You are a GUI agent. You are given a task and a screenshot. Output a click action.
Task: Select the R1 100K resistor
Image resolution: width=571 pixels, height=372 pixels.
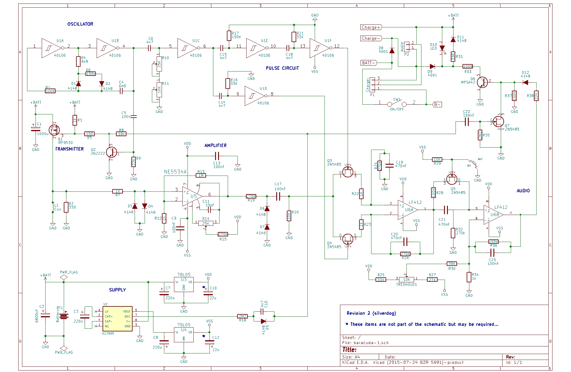50,91
